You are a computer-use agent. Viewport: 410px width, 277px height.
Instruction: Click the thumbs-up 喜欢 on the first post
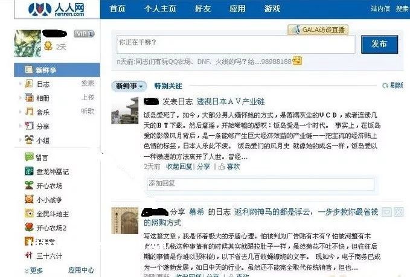tap(229, 167)
